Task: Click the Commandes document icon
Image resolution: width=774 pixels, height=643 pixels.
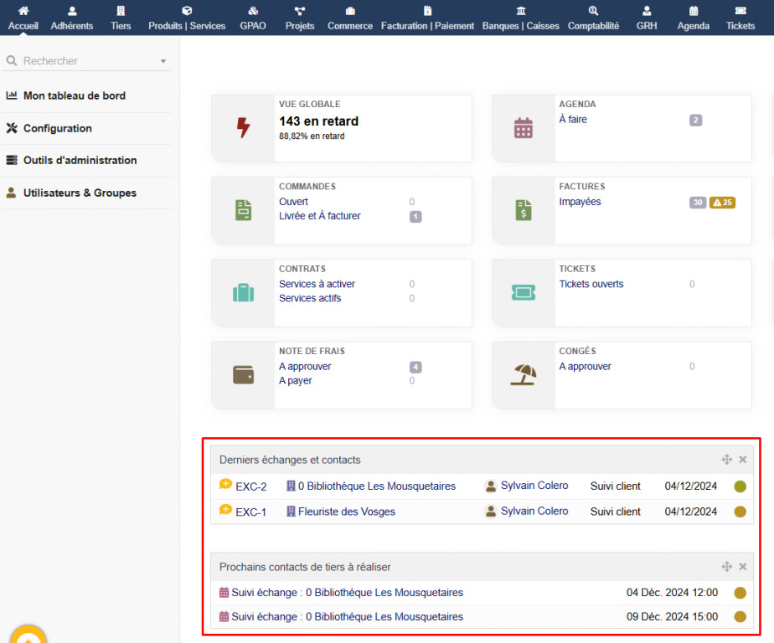Action: coord(243,210)
